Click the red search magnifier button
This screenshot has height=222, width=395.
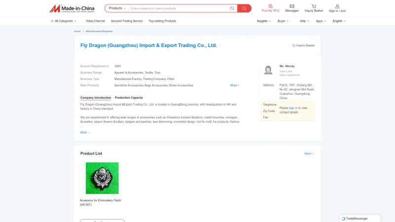click(x=244, y=8)
